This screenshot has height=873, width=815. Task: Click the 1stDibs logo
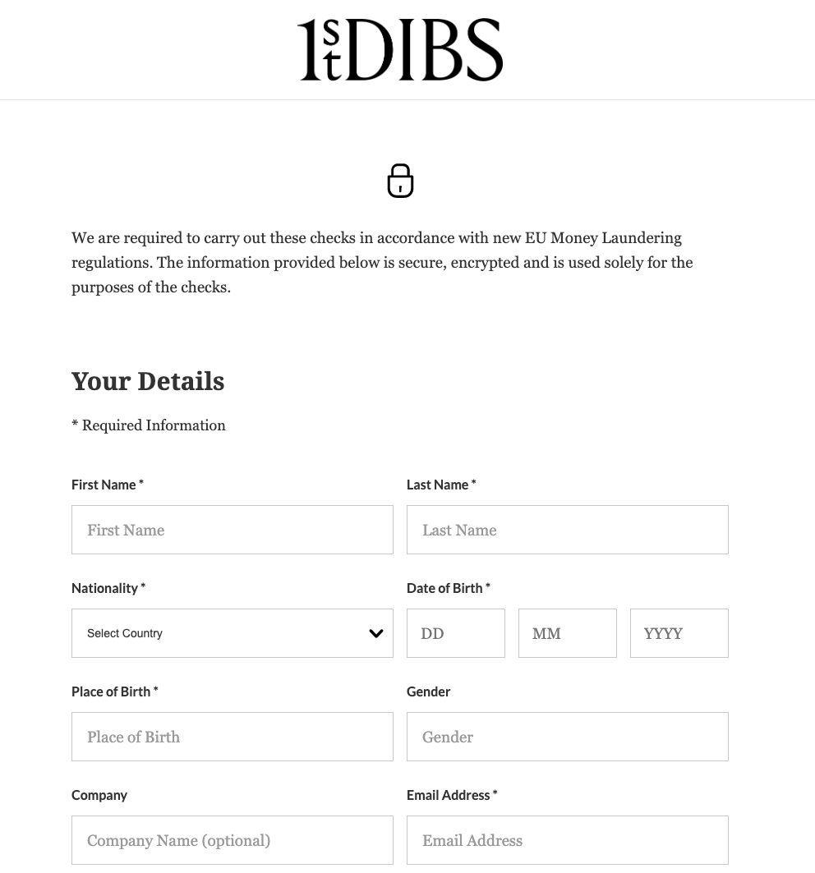[x=400, y=49]
